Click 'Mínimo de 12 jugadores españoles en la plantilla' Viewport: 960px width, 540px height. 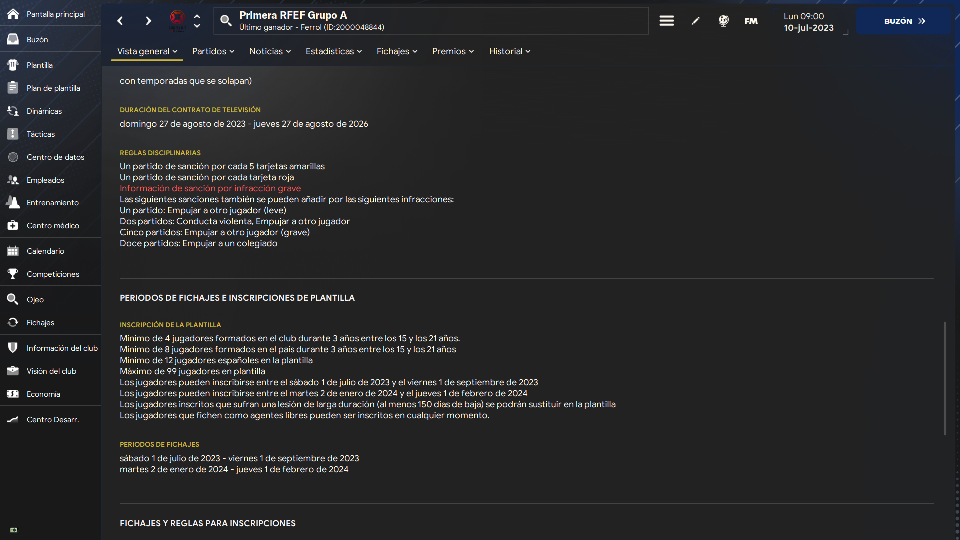click(x=216, y=360)
